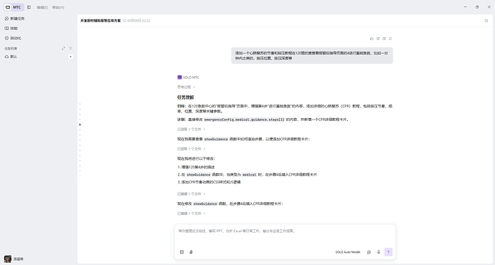Click the user's message bubble
Viewport: 495px width, 265px height.
312,55
